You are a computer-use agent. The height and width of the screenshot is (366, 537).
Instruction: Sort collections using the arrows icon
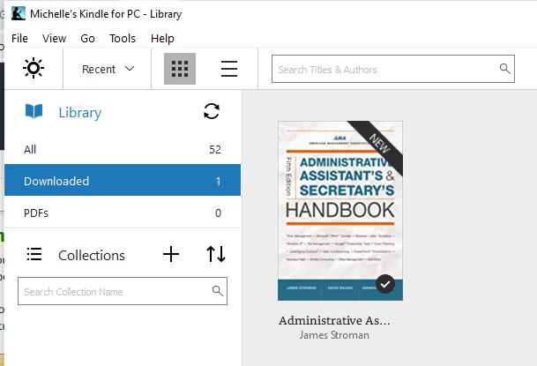tap(216, 255)
